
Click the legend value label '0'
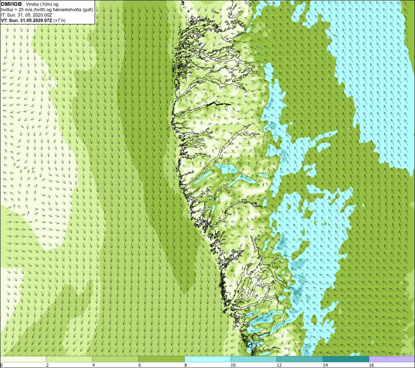click(2, 365)
